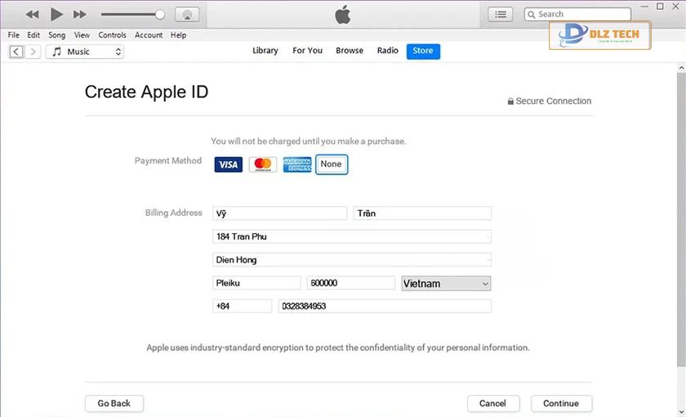
Task: Click the +84 country code field
Action: (242, 306)
